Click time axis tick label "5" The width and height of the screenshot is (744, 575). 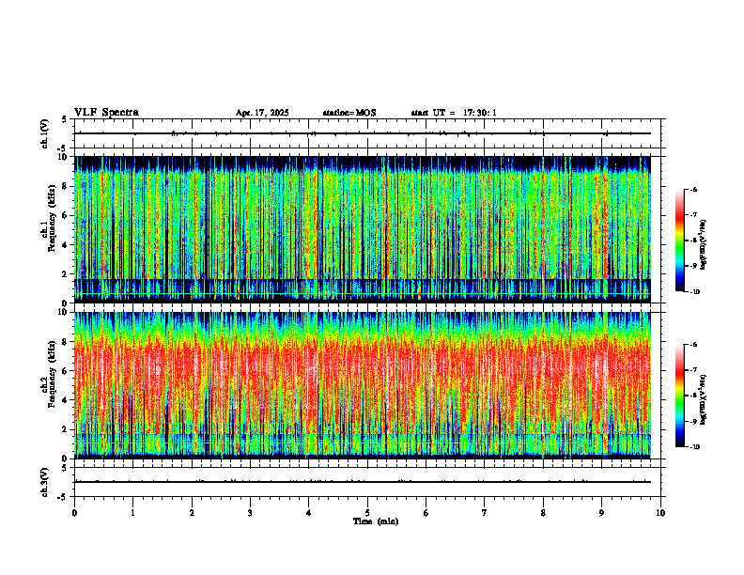[x=367, y=513]
